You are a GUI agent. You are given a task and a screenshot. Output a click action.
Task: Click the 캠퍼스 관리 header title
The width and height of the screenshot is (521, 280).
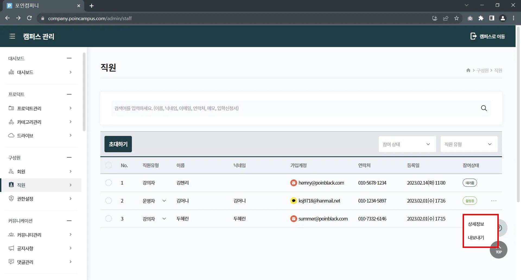tap(39, 36)
